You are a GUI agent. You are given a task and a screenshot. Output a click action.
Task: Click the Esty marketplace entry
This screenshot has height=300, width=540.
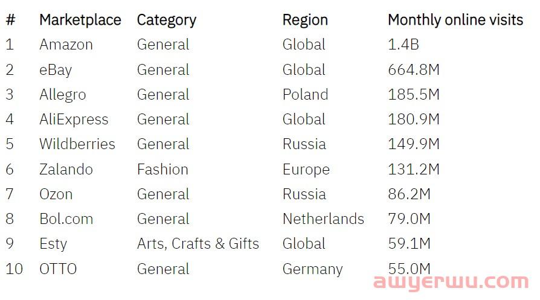(x=53, y=244)
